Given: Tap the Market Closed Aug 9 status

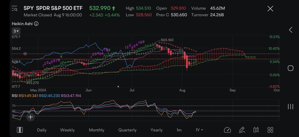Looking at the screenshot, I should tap(53, 15).
